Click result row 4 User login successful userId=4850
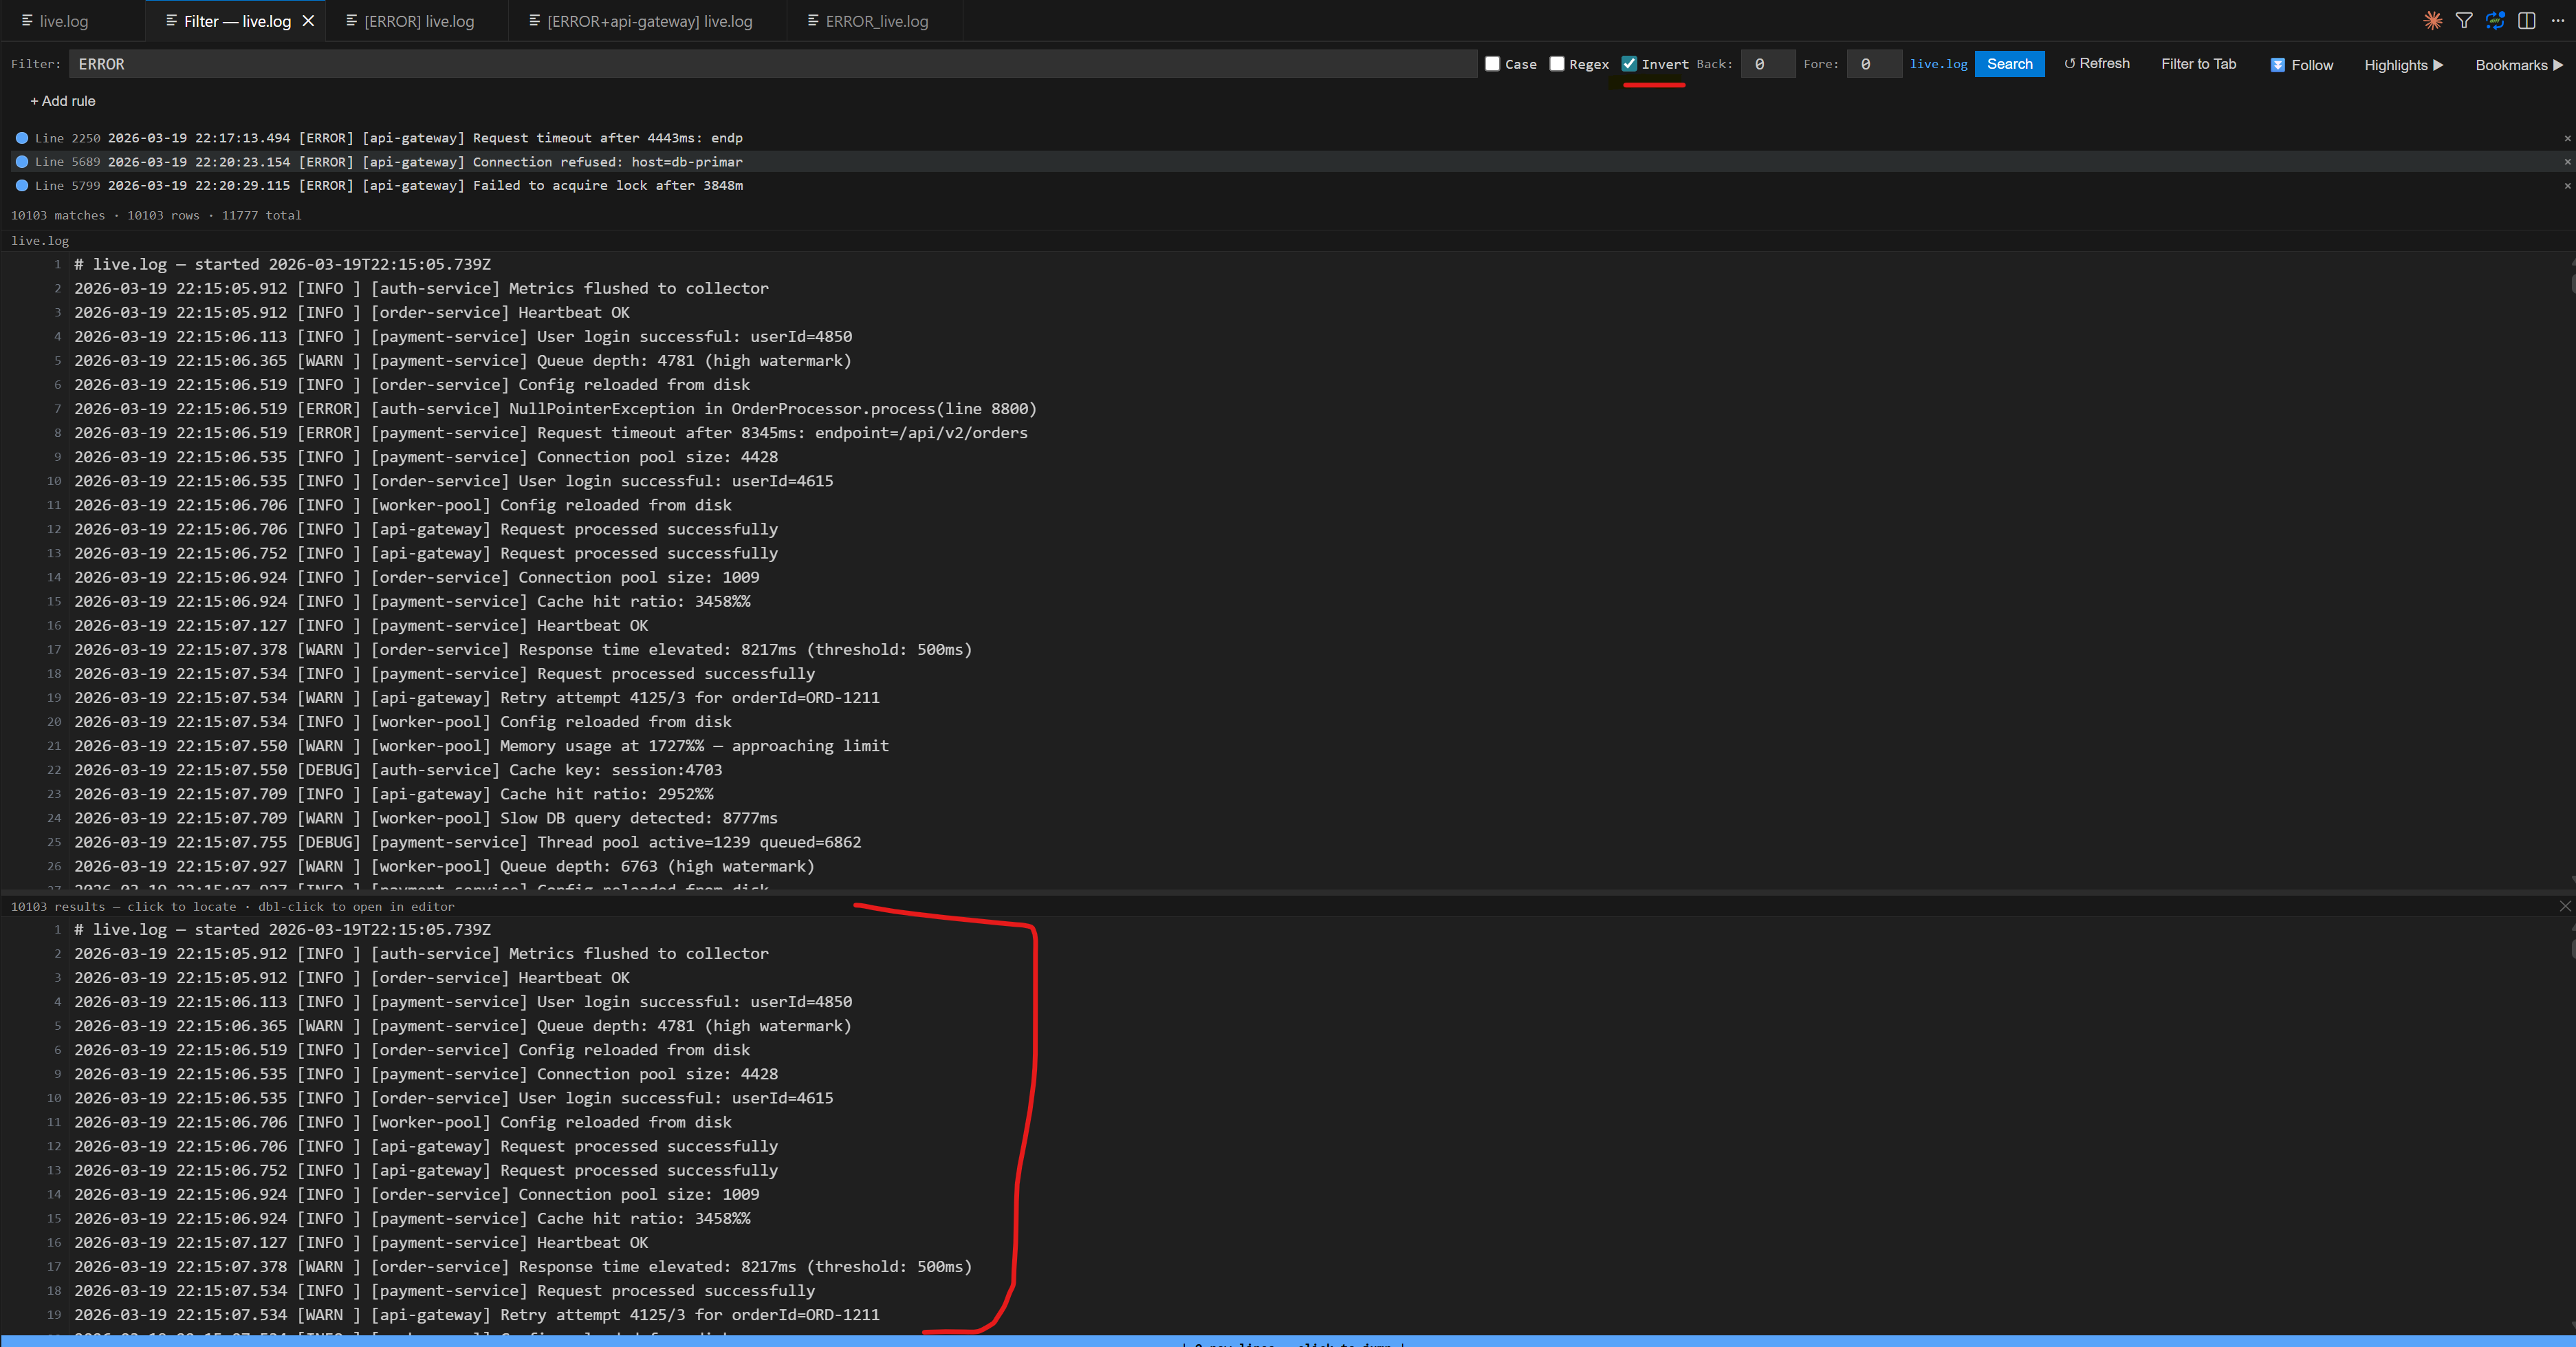This screenshot has width=2576, height=1347. click(463, 1002)
